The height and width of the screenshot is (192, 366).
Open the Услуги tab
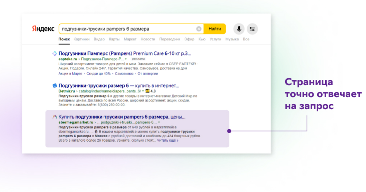click(x=215, y=39)
